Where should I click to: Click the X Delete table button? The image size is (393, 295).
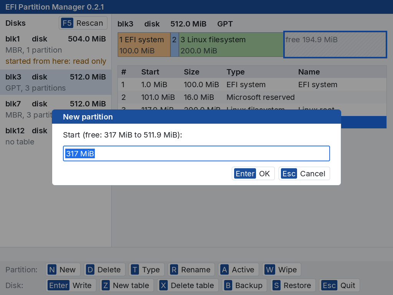pos(188,285)
